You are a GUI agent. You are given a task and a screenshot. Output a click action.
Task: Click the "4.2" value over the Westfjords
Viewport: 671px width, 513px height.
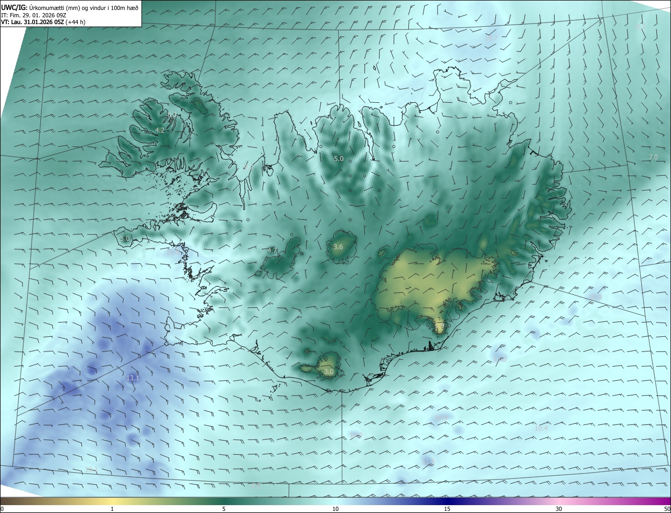[160, 130]
